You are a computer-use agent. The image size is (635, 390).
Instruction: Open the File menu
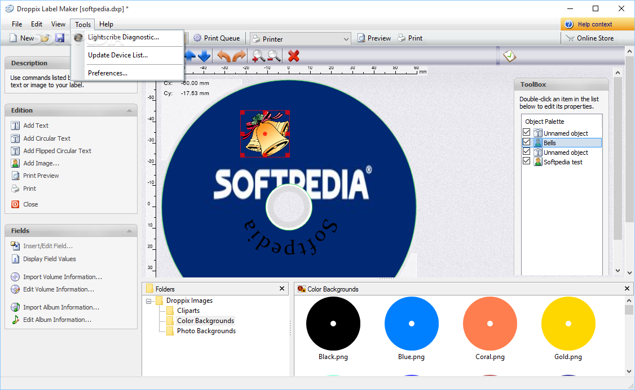point(17,24)
